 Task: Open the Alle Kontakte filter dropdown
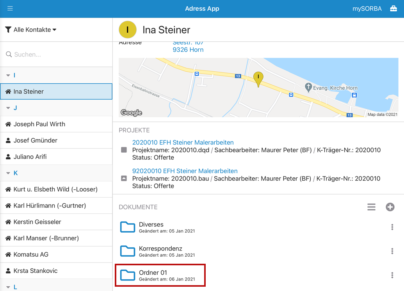35,30
